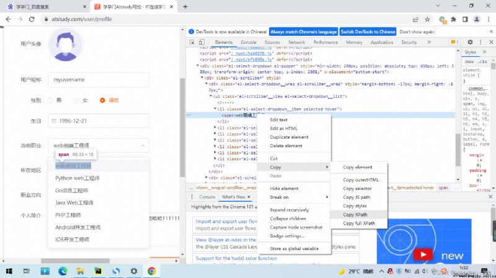496x278 pixels.
Task: Open DevTools three-dot customize menu
Action: [480, 42]
